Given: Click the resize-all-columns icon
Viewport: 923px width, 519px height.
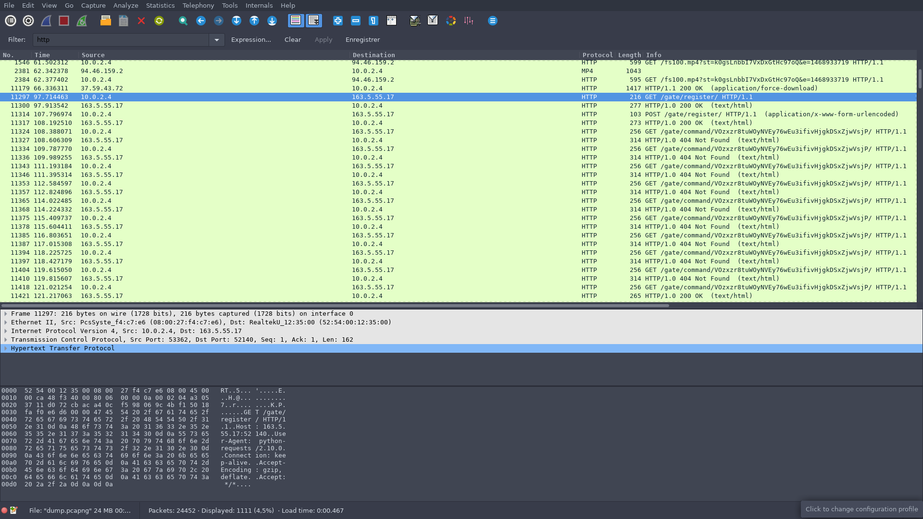Looking at the screenshot, I should pyautogui.click(x=391, y=21).
